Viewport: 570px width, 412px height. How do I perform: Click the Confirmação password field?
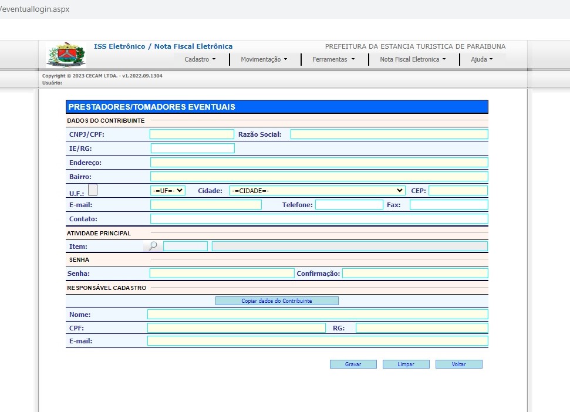coord(415,273)
